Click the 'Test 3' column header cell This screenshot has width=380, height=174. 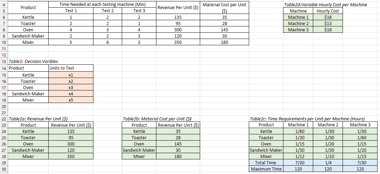coord(139,10)
